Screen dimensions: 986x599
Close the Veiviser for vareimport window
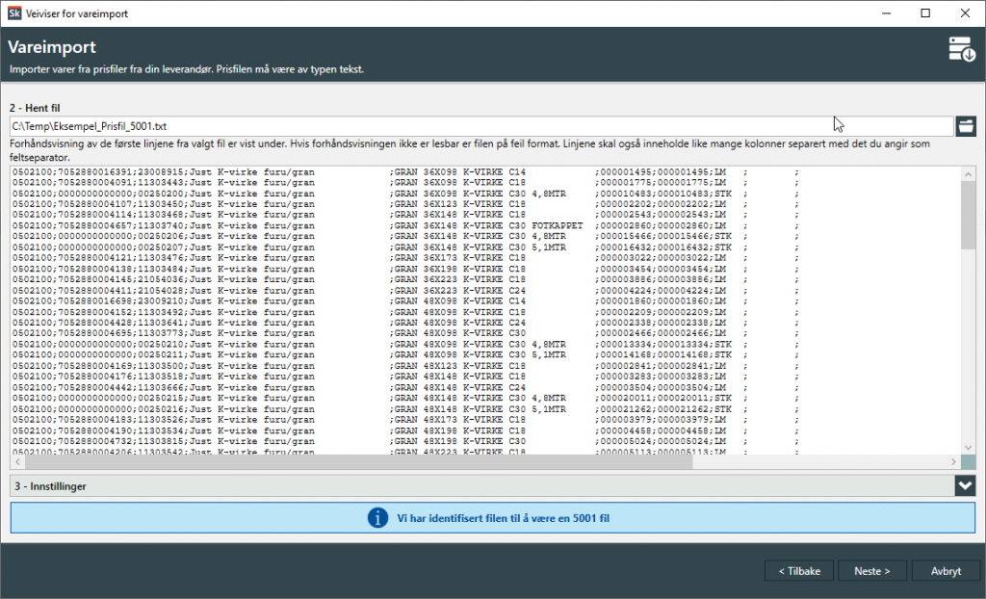coord(966,13)
